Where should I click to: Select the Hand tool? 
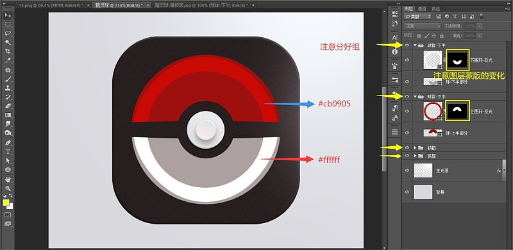tap(8, 179)
